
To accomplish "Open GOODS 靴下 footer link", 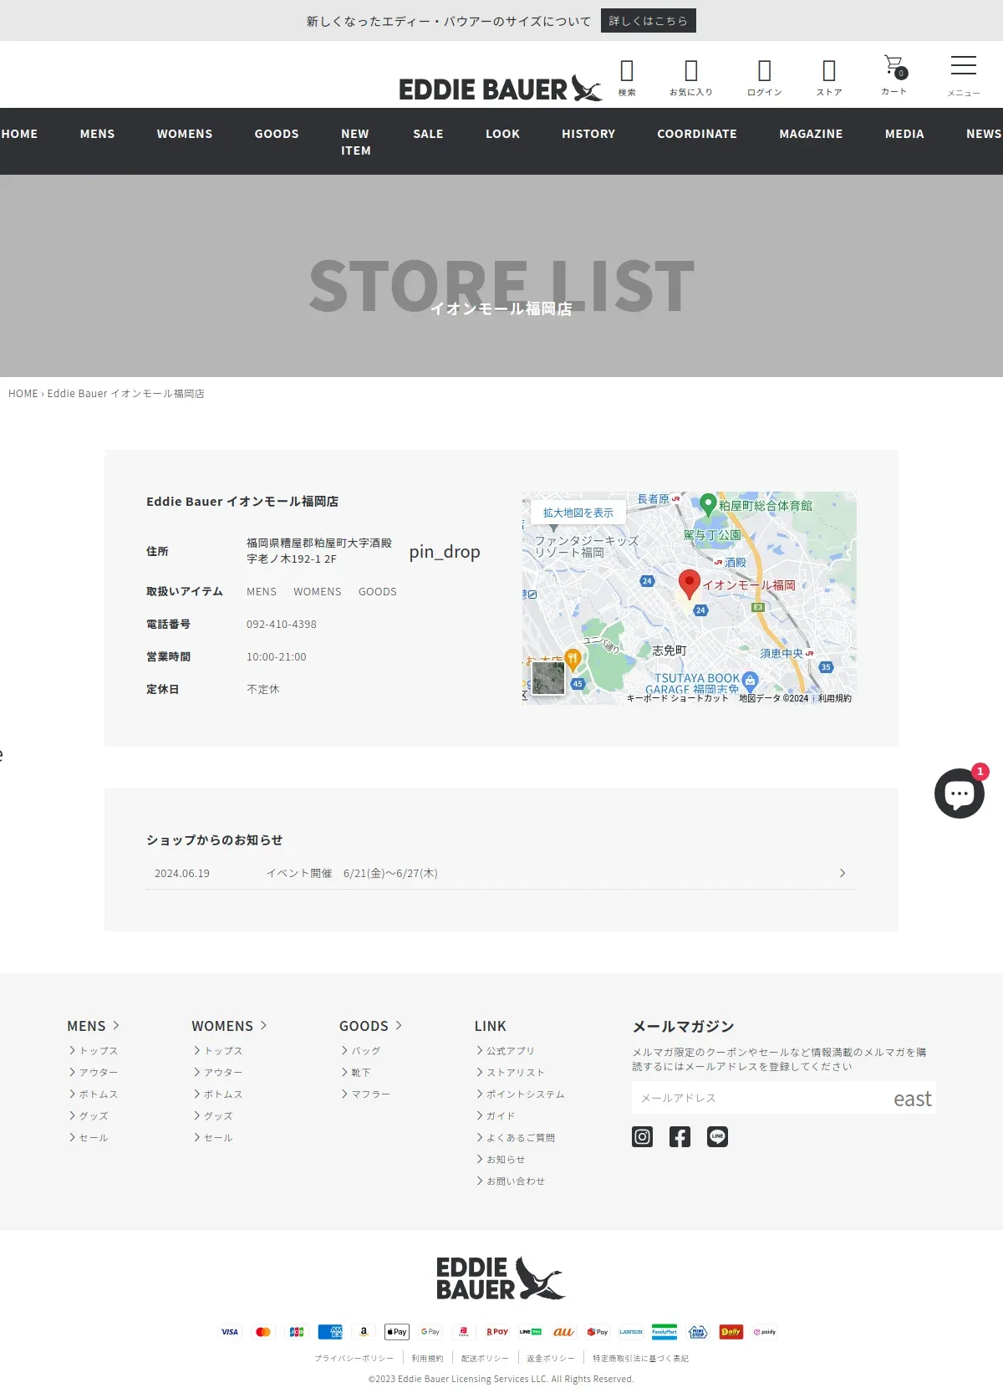I will (360, 1073).
